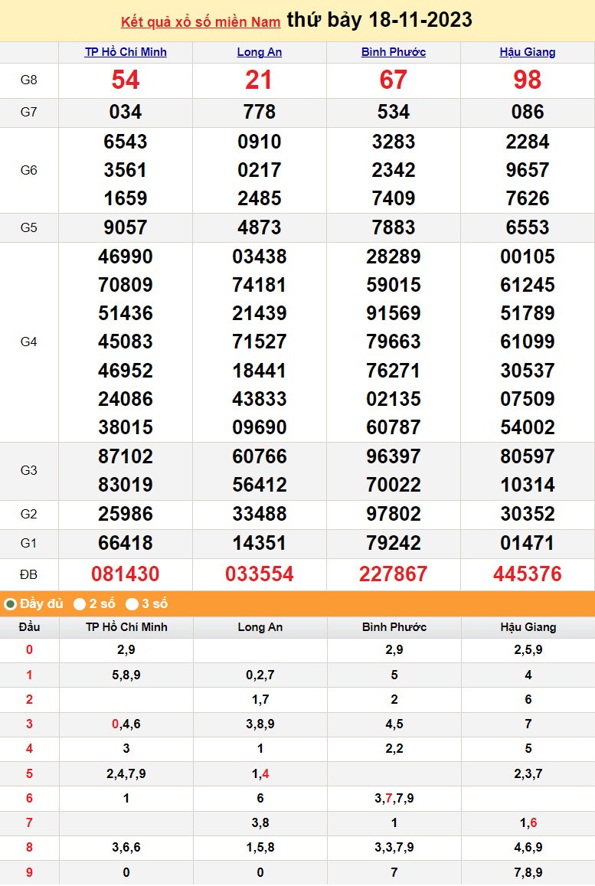
Task: Click the date heading "thứ bảy 18-11-2023"
Action: (379, 20)
